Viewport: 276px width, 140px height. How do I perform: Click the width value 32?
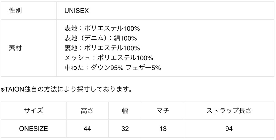(x=125, y=129)
